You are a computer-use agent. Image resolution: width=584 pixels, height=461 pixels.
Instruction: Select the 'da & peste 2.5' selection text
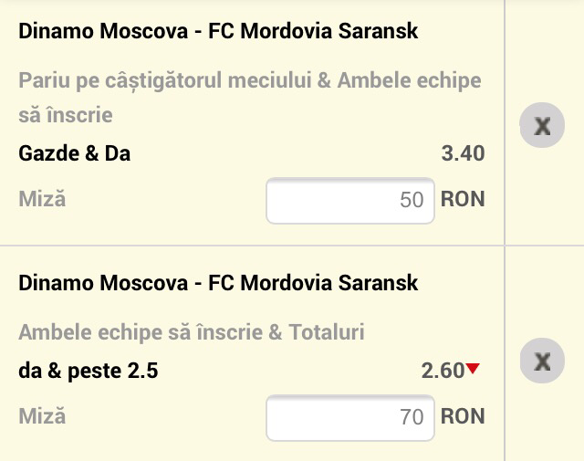(x=89, y=371)
